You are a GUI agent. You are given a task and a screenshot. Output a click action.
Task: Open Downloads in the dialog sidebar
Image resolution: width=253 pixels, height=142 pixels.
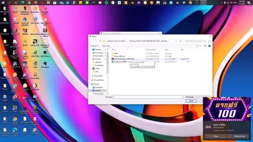[x=99, y=52]
